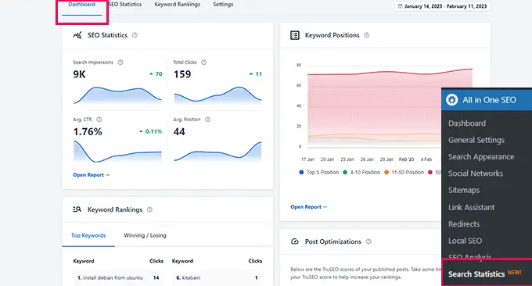Click the All in One SEO menu header
The width and height of the screenshot is (532, 286).
[x=487, y=100]
